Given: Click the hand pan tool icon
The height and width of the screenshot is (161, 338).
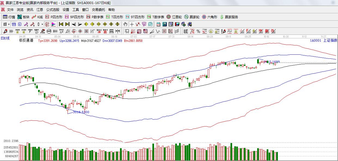Looking at the screenshot, I should (125, 24).
